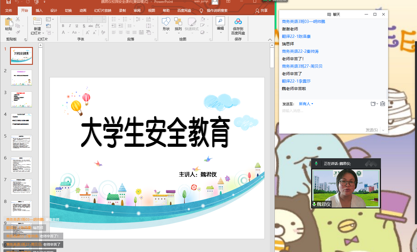Click the Arrange (排列) icon
417x252 pixels.
click(x=178, y=22)
